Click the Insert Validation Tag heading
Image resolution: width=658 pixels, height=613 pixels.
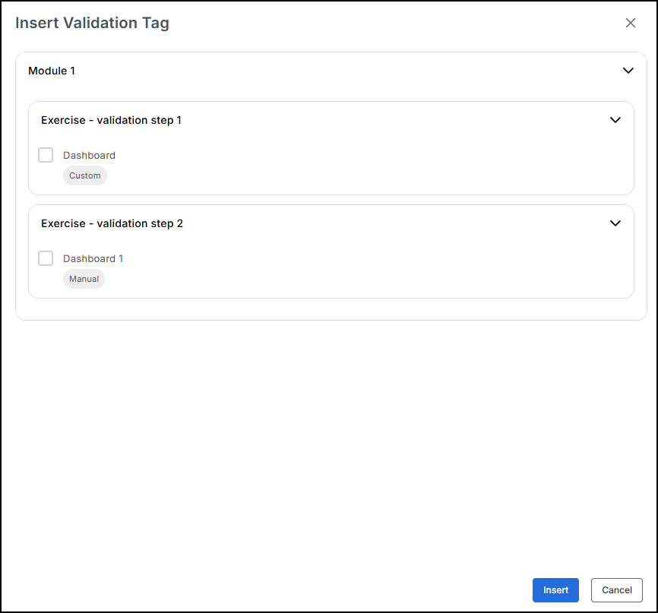pos(93,23)
